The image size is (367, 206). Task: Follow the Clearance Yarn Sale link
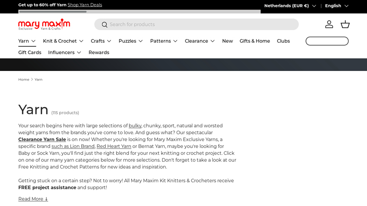(x=42, y=140)
